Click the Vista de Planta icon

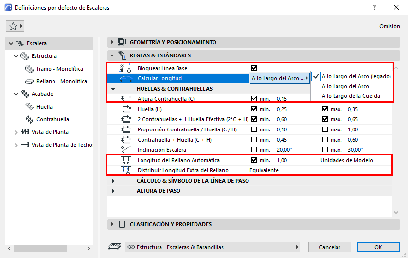coord(25,132)
